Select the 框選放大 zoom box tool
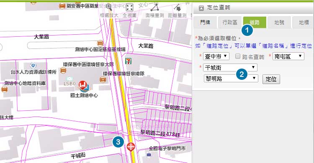 pos(109,11)
